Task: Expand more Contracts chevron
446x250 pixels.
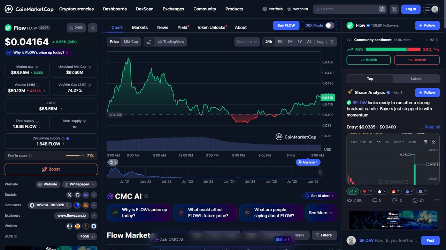Action: (x=94, y=205)
